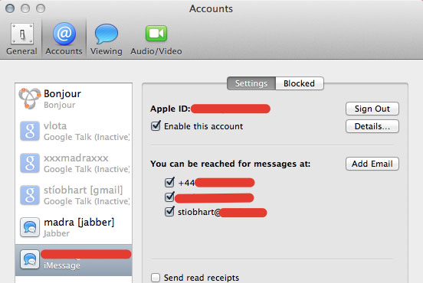Viewport: 423px width, 283px height.
Task: Click the Sign Out button
Action: [372, 109]
